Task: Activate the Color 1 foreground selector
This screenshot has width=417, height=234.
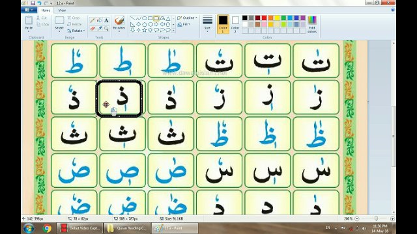Action: pos(223,24)
